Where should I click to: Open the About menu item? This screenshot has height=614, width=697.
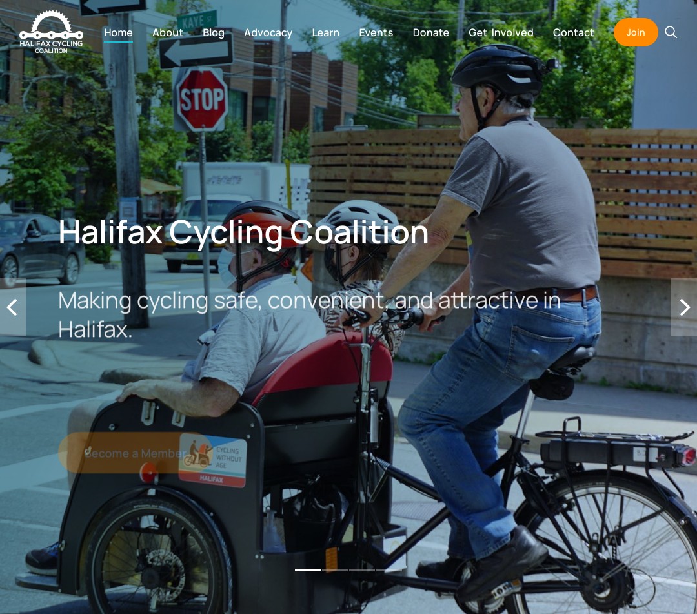click(168, 32)
